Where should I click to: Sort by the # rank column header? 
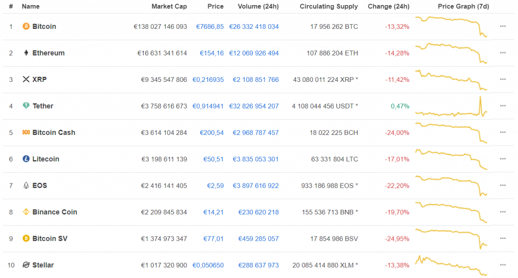point(11,6)
